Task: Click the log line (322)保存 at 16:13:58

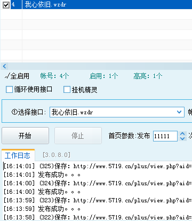Action: 98,217
